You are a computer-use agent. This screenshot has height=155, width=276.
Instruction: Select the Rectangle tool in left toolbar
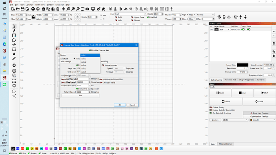pyautogui.click(x=14, y=36)
